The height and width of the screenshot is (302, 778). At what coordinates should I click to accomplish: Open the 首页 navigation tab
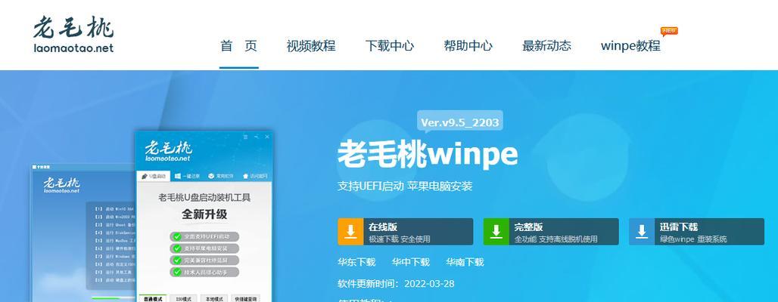pyautogui.click(x=238, y=46)
